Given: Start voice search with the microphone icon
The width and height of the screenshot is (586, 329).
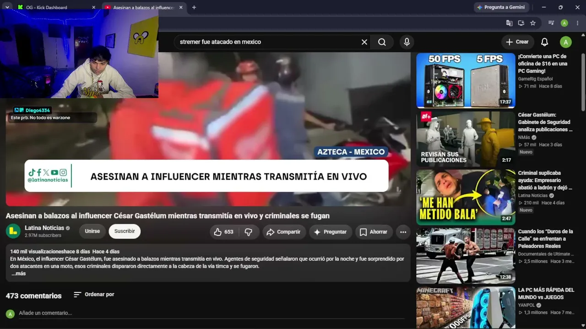Looking at the screenshot, I should click(407, 42).
